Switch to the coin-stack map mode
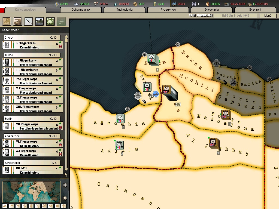The image size is (279, 209). (x=31, y=206)
